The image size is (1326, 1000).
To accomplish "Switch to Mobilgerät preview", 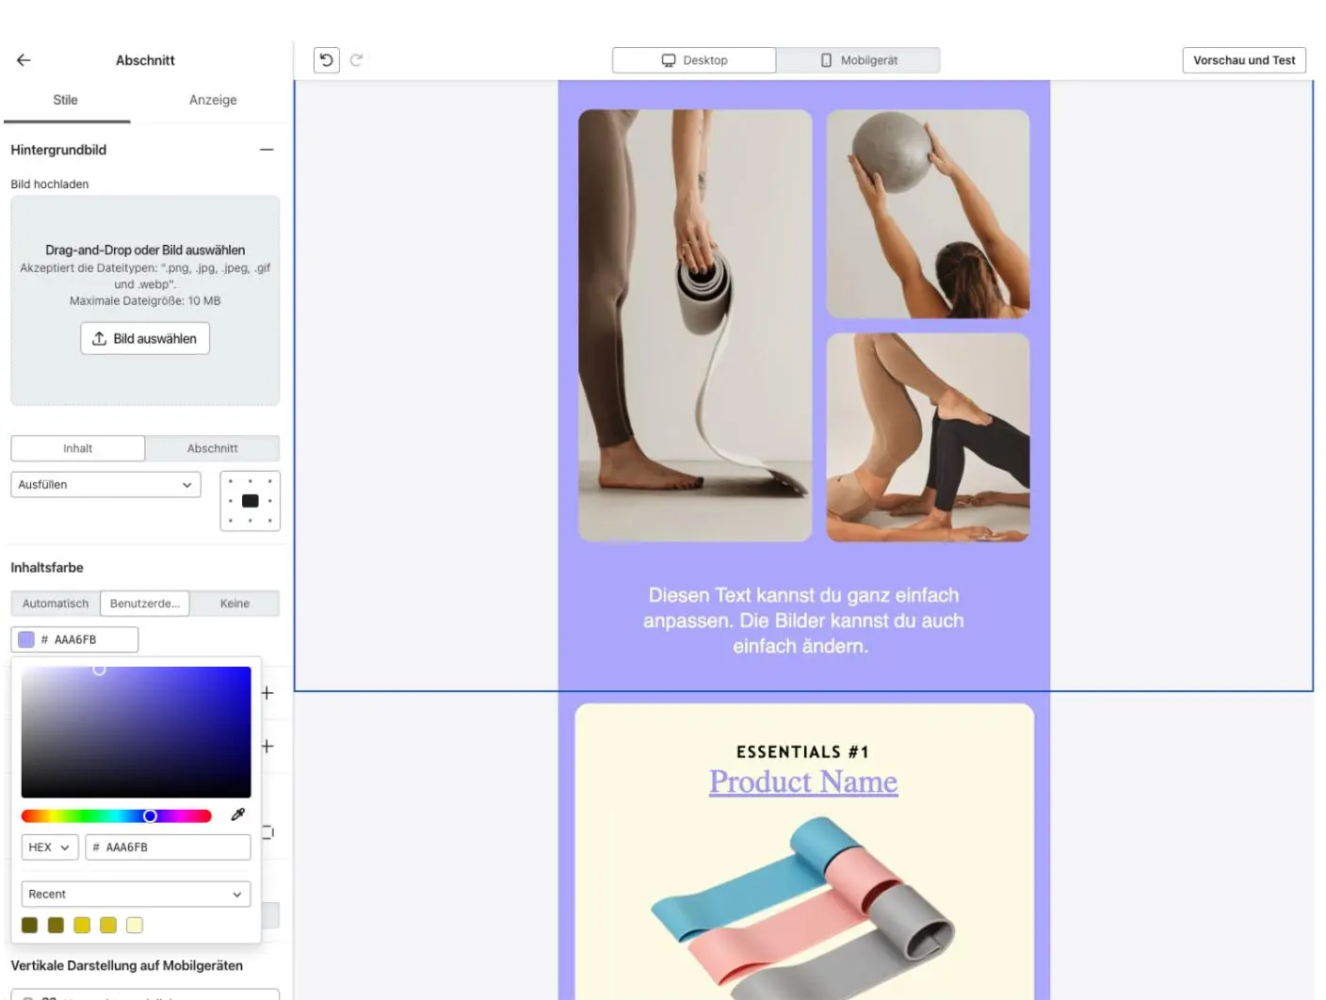I will (858, 60).
